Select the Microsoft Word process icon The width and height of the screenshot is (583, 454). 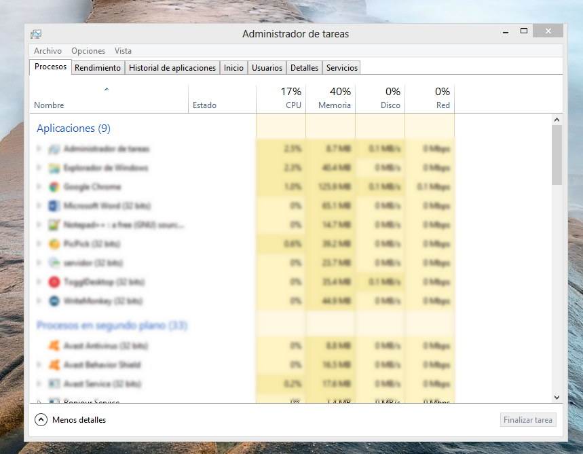pyautogui.click(x=54, y=206)
